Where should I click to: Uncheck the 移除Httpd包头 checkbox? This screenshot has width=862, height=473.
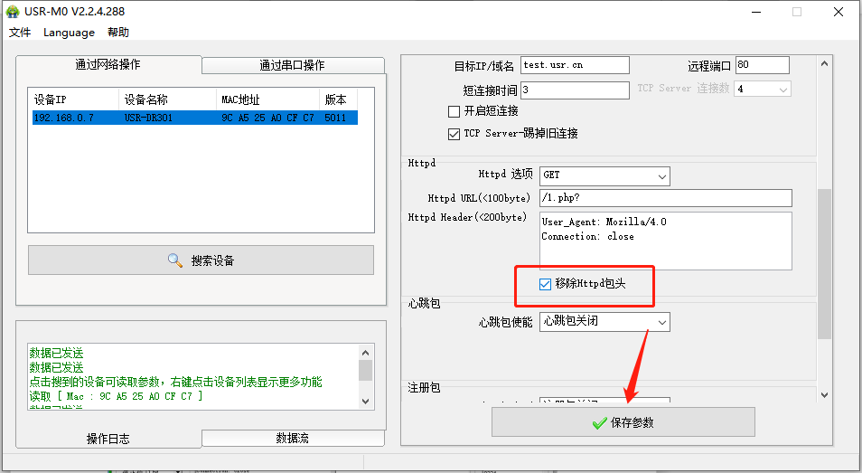[x=545, y=284]
